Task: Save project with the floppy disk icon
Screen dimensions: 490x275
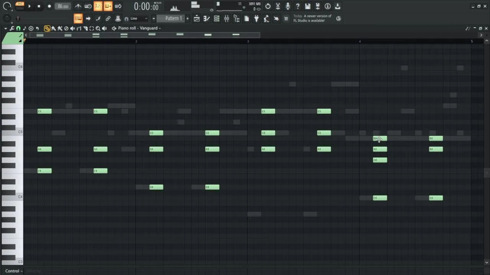Action: pos(308,6)
